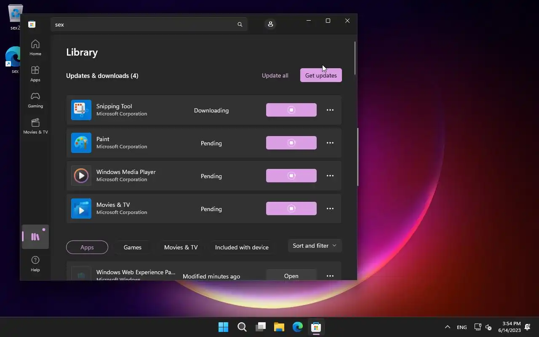Click the Movies & TV app icon in the list
Image resolution: width=539 pixels, height=337 pixels.
tap(81, 209)
